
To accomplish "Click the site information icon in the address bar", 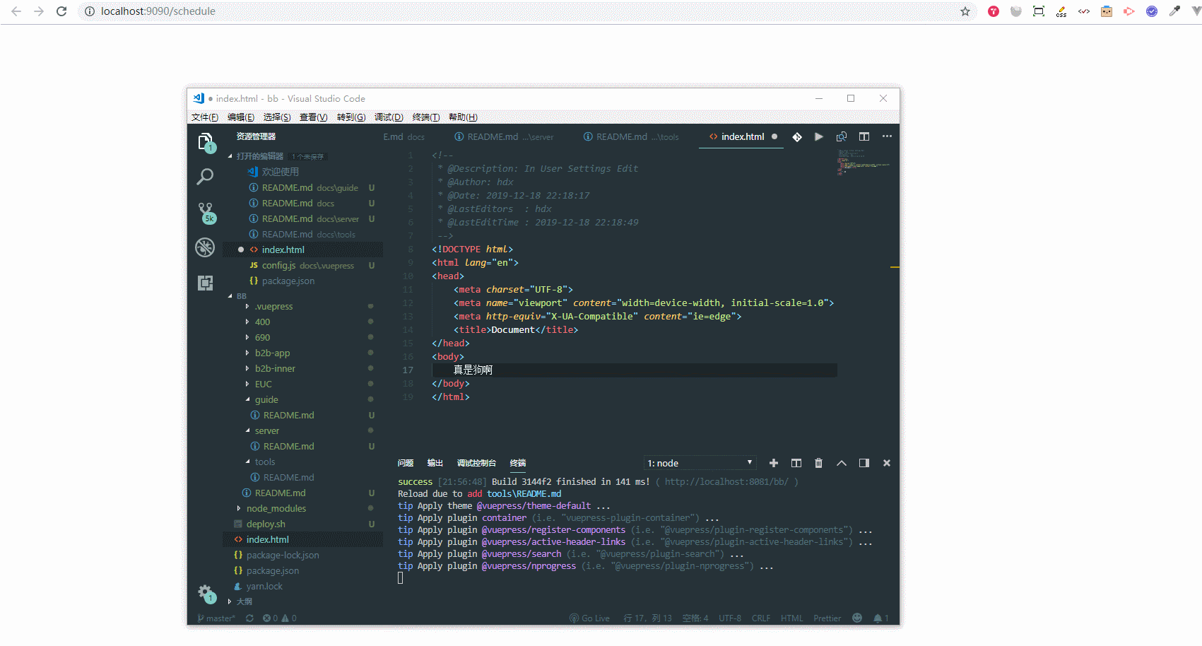I will point(90,11).
